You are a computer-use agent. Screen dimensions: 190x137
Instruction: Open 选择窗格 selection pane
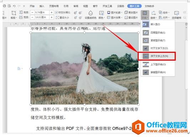[x=176, y=15]
